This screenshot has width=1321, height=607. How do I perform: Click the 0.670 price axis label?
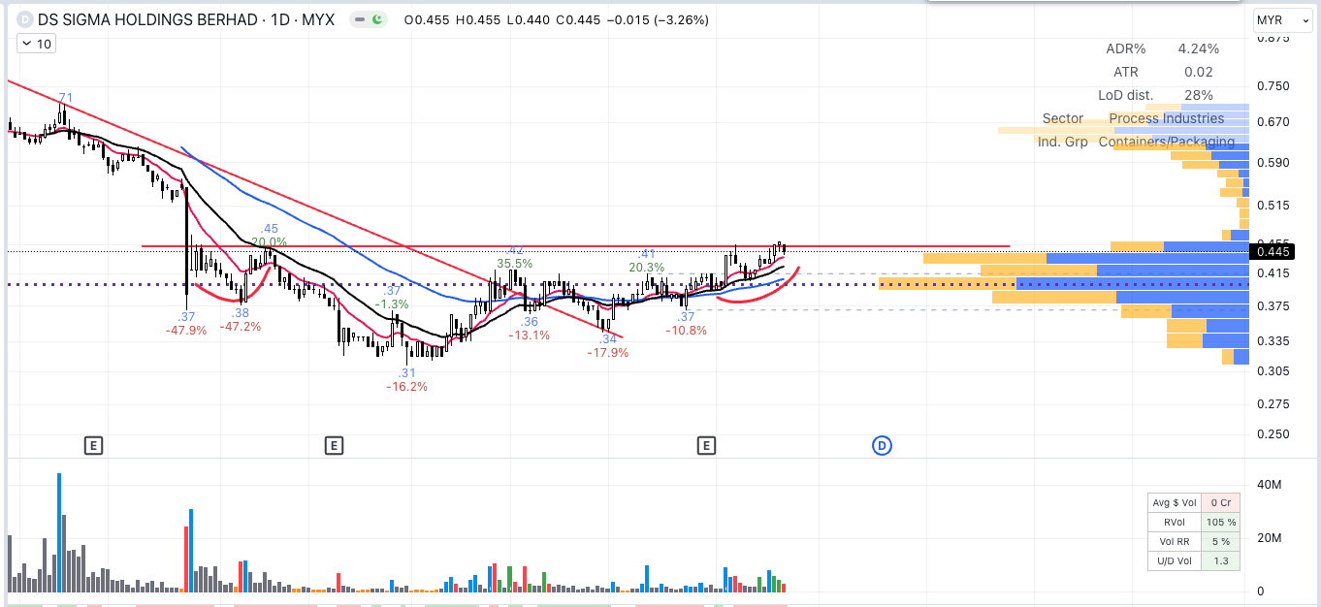click(x=1273, y=122)
